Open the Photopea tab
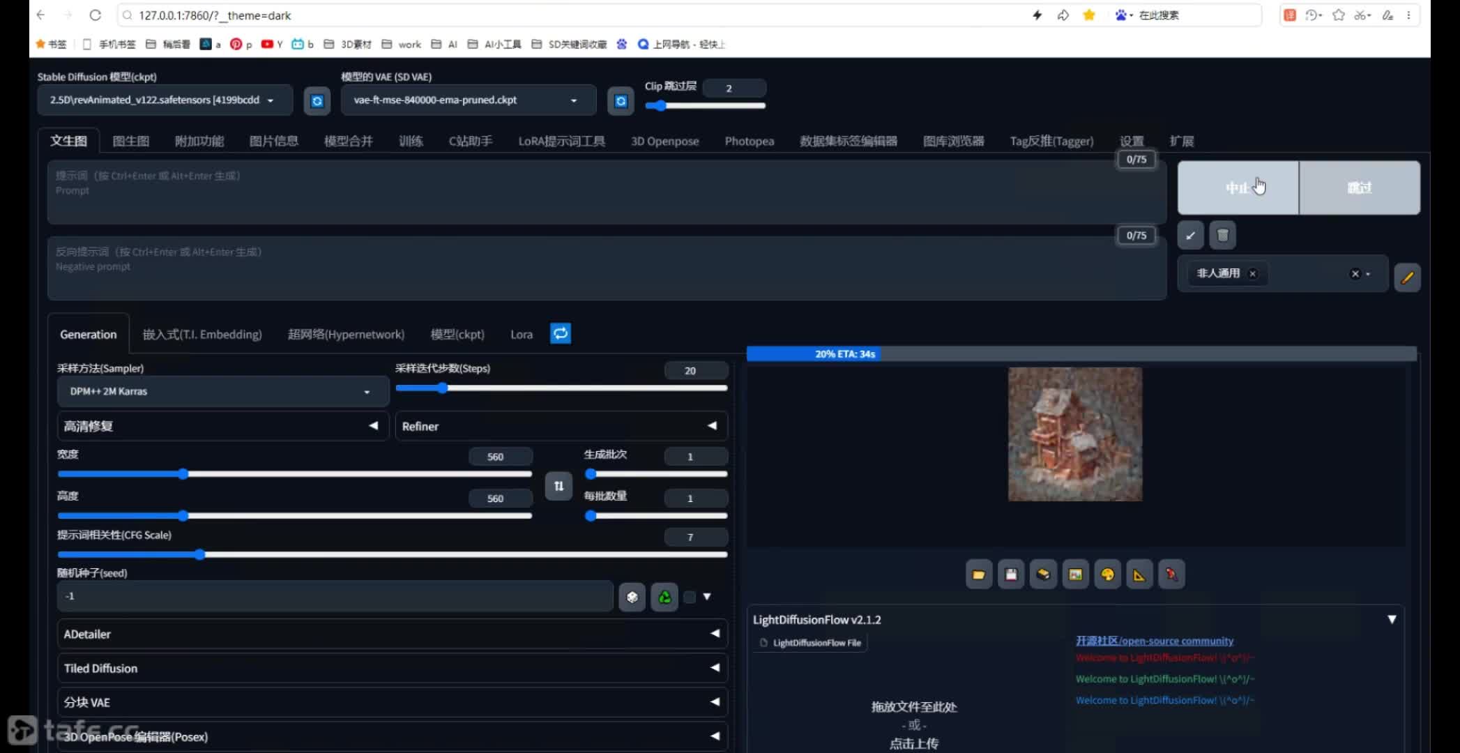The image size is (1460, 753). tap(750, 141)
